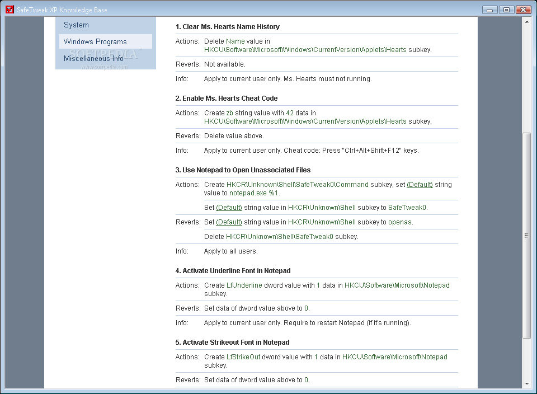This screenshot has height=394, width=537.
Task: Click scrollbar up arrow
Action: coord(527,22)
